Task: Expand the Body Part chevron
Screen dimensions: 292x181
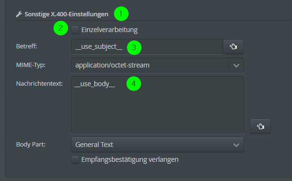Action: point(236,145)
